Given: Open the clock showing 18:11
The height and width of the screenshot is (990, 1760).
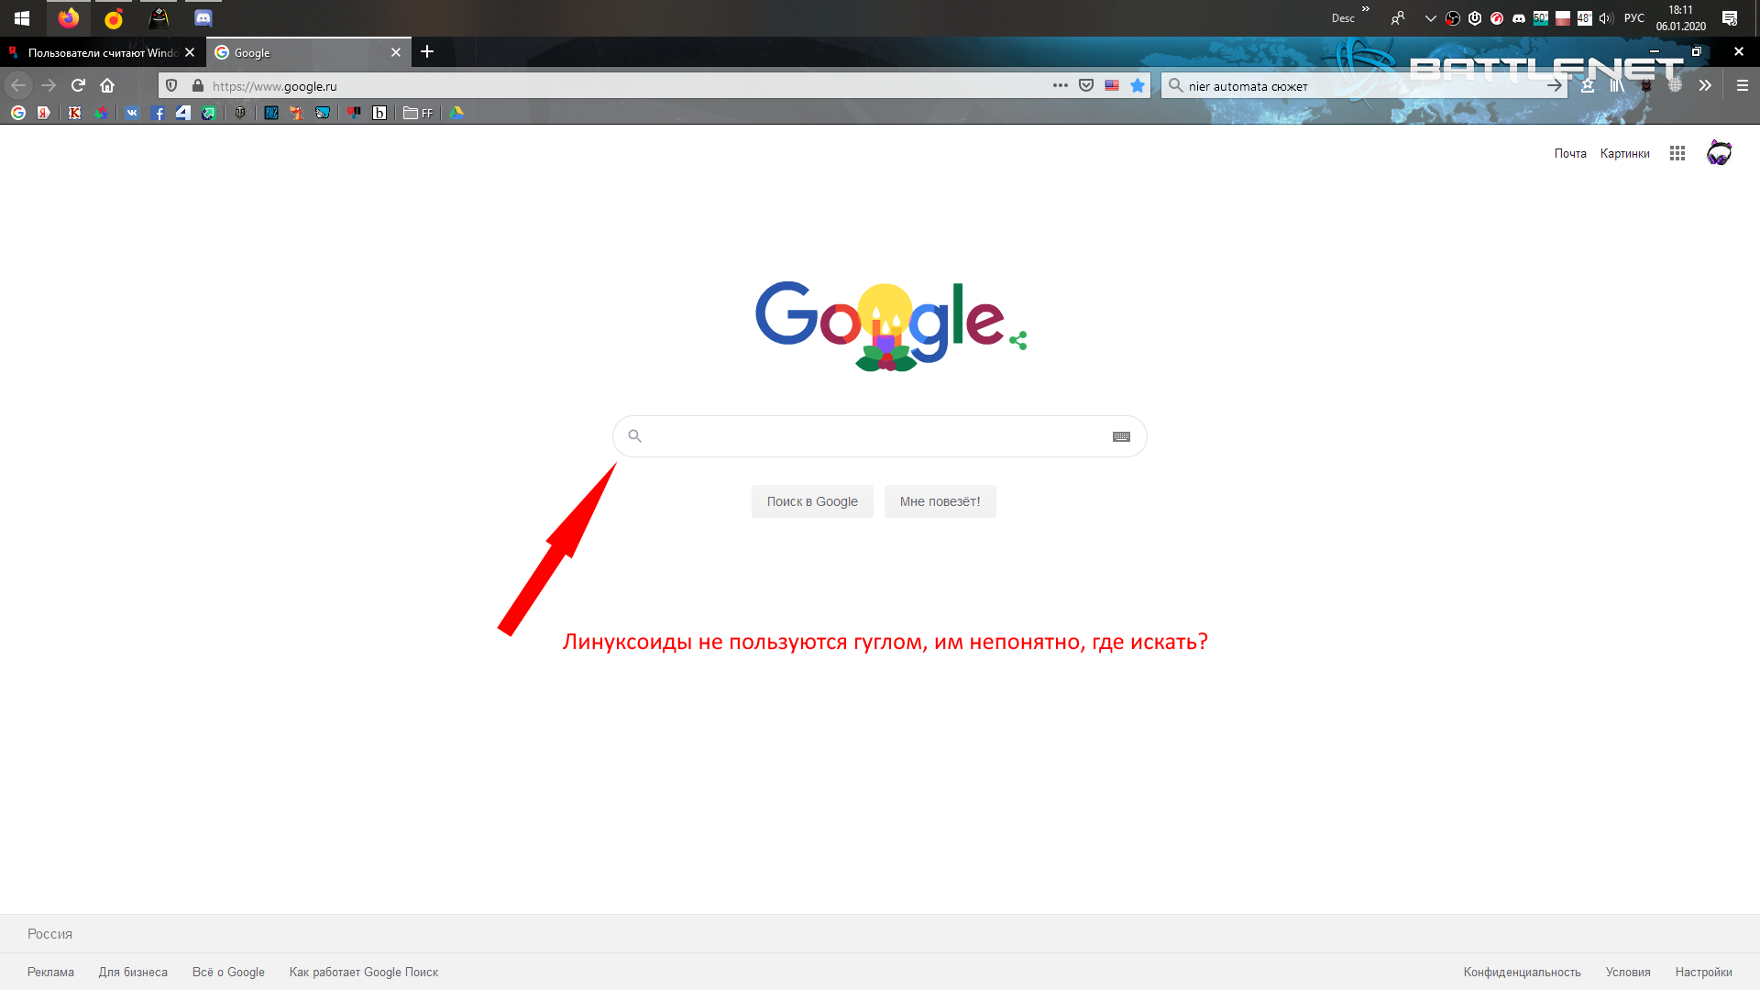Looking at the screenshot, I should 1681,18.
